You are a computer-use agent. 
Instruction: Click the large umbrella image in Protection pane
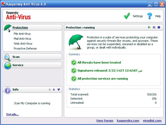tap(76, 42)
